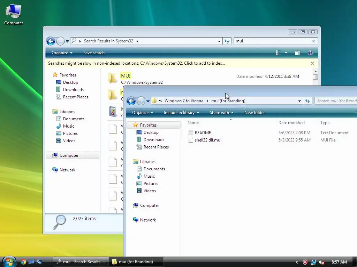Click Windows 7 to Vienna breadcrumb
This screenshot has height=267, width=357.
184,101
